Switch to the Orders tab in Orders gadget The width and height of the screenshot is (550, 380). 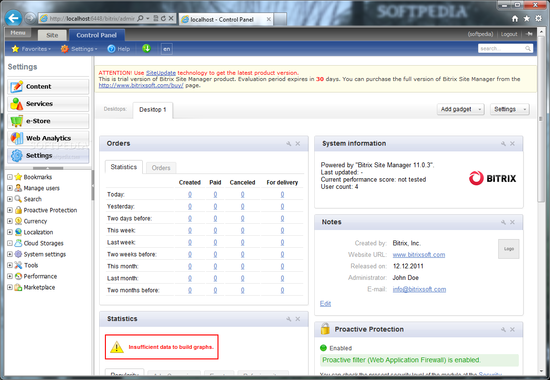[x=161, y=168]
